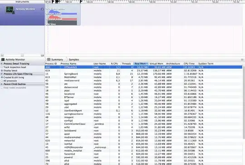Select the VM Size graph label

point(51,24)
